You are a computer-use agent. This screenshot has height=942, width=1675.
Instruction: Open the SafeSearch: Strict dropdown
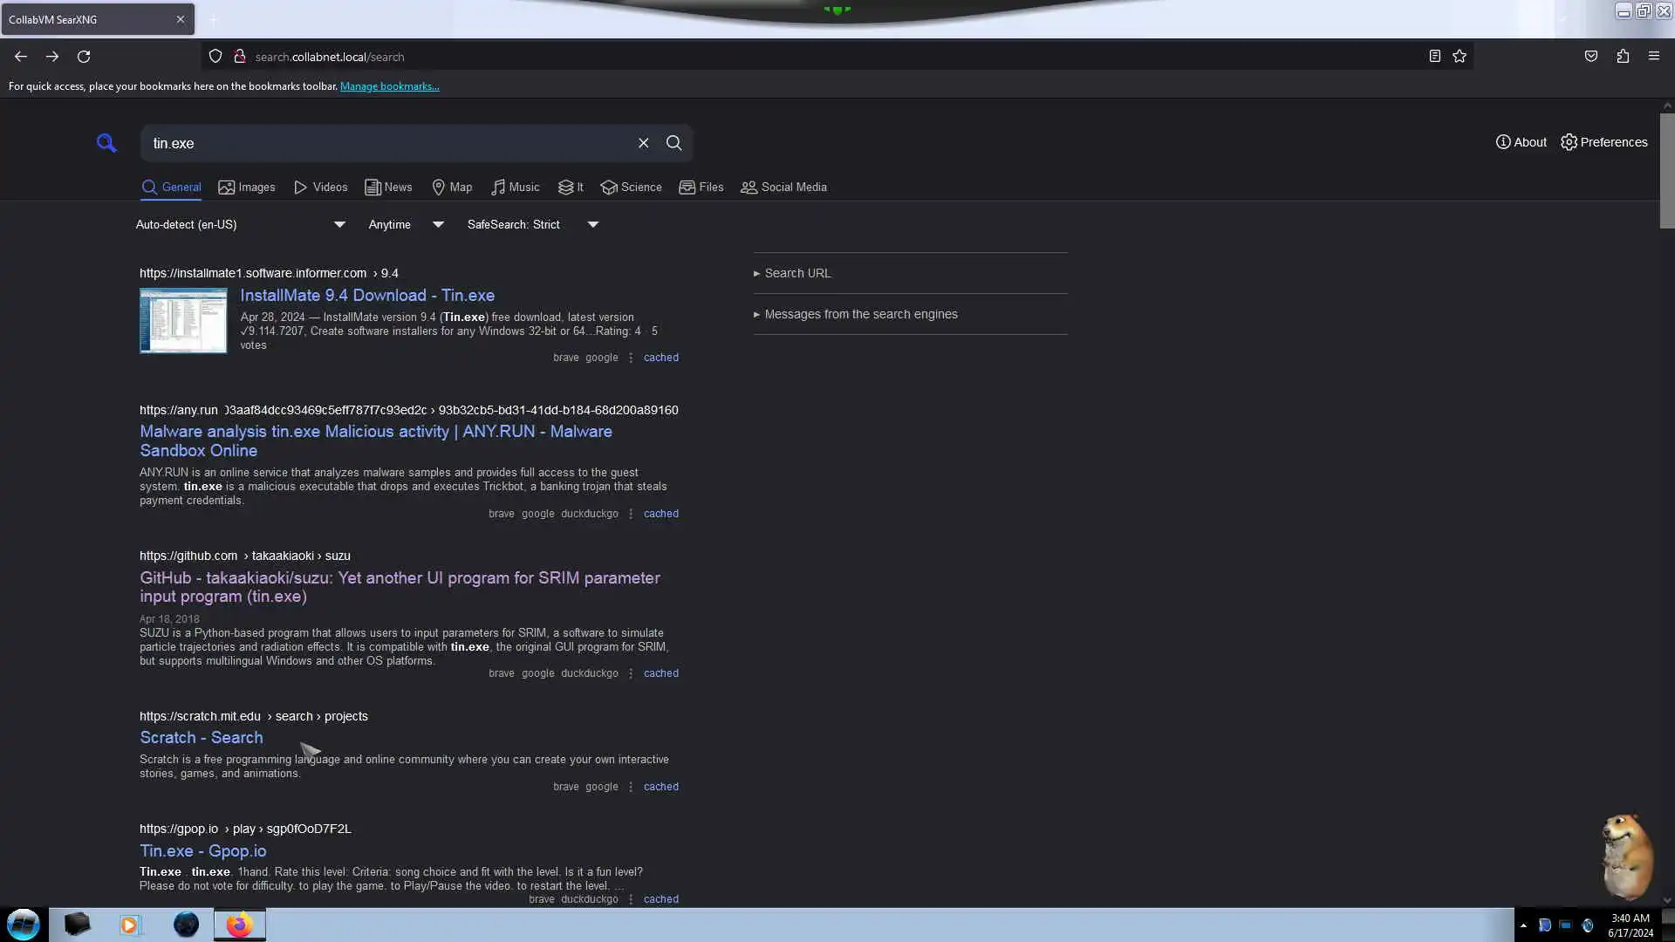(x=532, y=225)
